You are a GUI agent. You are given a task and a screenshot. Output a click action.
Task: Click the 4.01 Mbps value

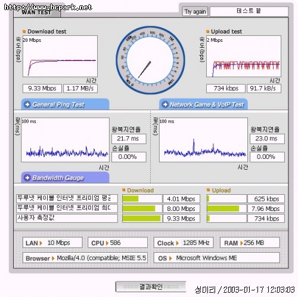click(x=181, y=199)
